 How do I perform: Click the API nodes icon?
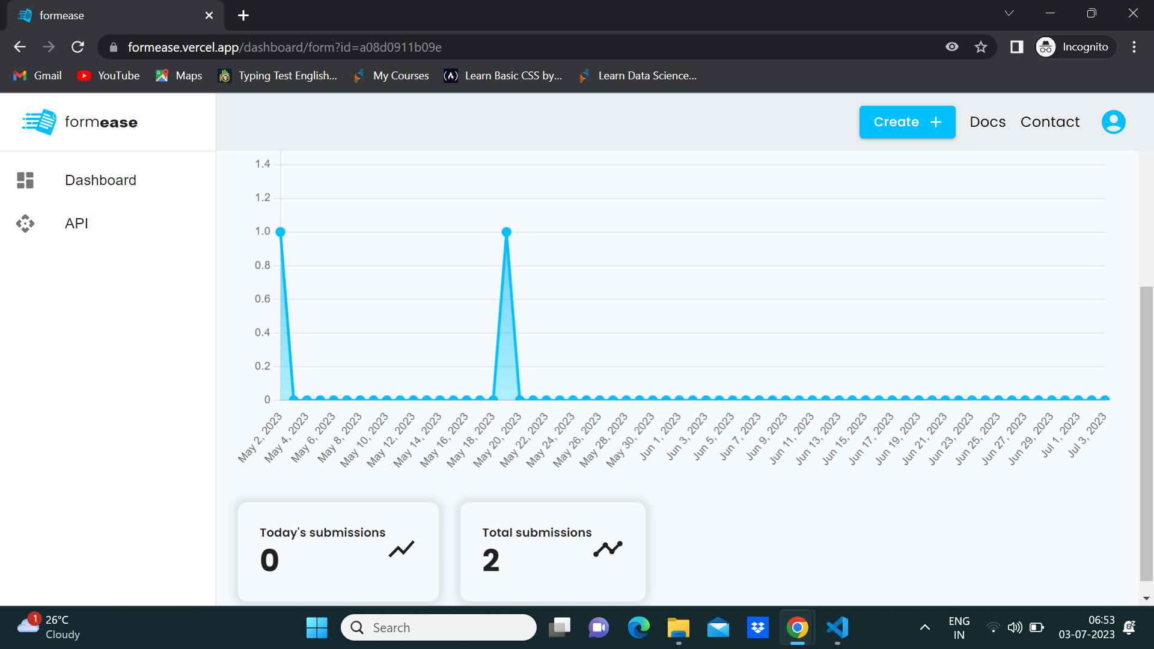point(25,224)
